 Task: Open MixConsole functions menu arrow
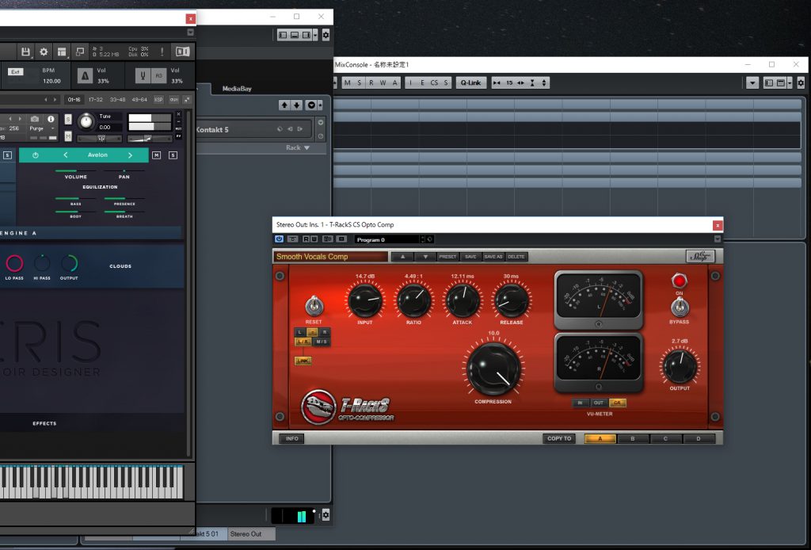[x=752, y=82]
